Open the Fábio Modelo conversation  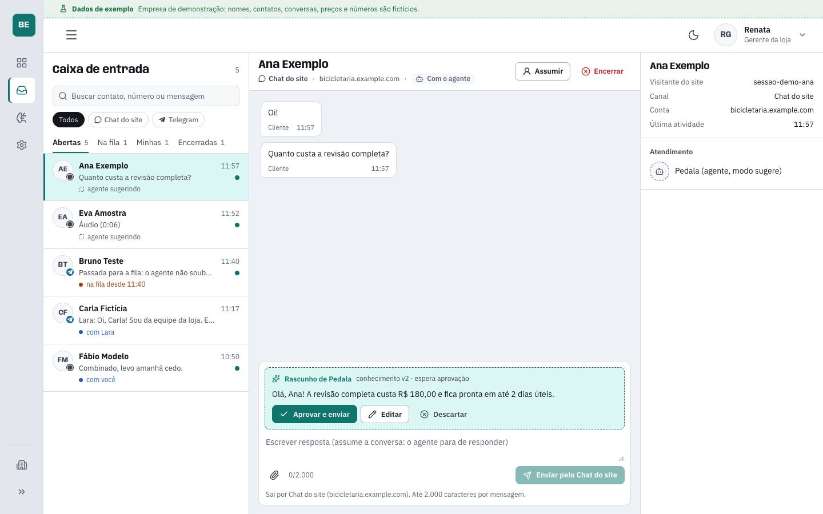click(x=146, y=368)
